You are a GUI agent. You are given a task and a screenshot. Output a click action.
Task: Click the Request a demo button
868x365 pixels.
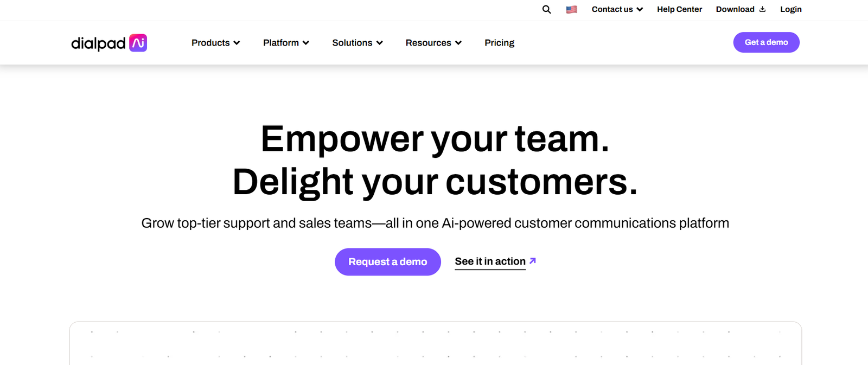click(x=387, y=262)
